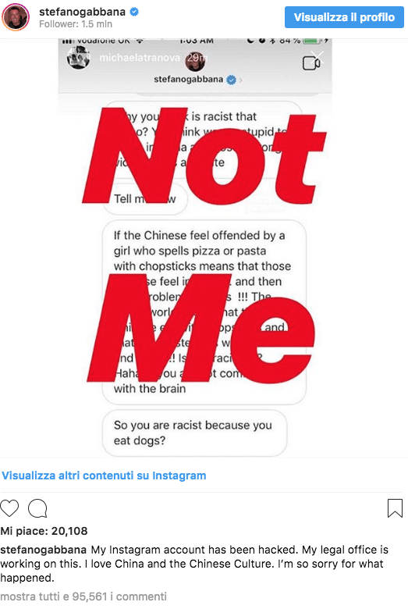Click the small round avatar above stefanogabbana
This screenshot has width=408, height=609.
195,62
